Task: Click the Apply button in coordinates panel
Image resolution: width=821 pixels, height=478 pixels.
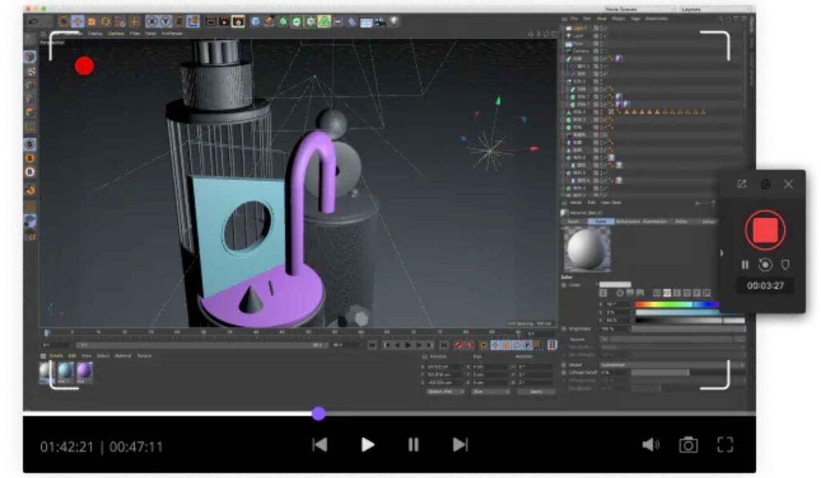Action: 536,392
